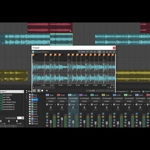150x150 pixels.
Task: Click channel 5 automation gear icon
Action: (92, 104)
